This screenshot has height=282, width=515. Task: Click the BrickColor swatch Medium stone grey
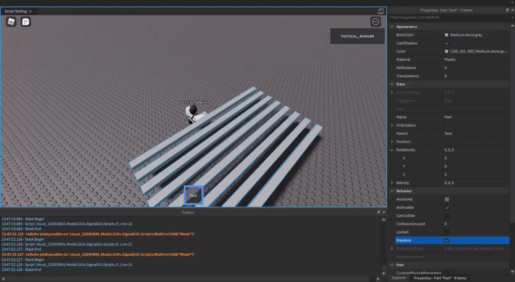click(x=447, y=35)
